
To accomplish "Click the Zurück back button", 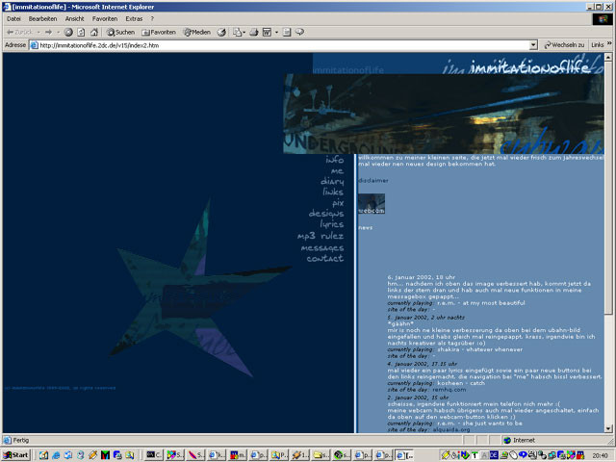I will click(19, 32).
